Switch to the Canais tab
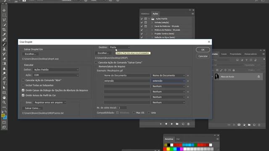269x151 pixels. coord(224,54)
